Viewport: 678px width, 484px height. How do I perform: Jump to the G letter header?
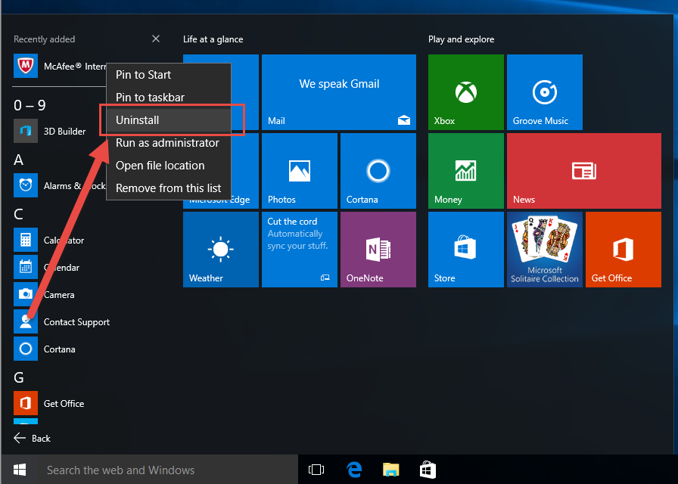[x=19, y=377]
